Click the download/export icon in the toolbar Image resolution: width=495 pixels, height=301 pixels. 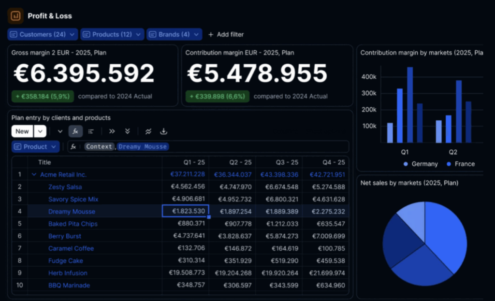click(163, 131)
